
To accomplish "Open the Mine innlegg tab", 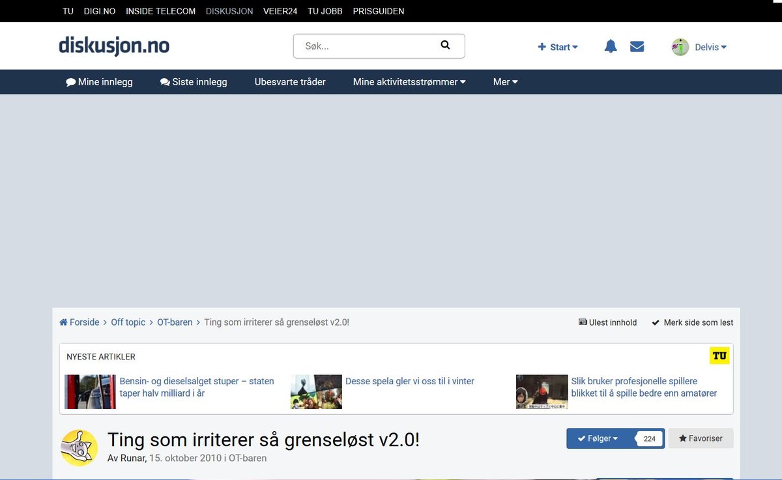I will 99,82.
